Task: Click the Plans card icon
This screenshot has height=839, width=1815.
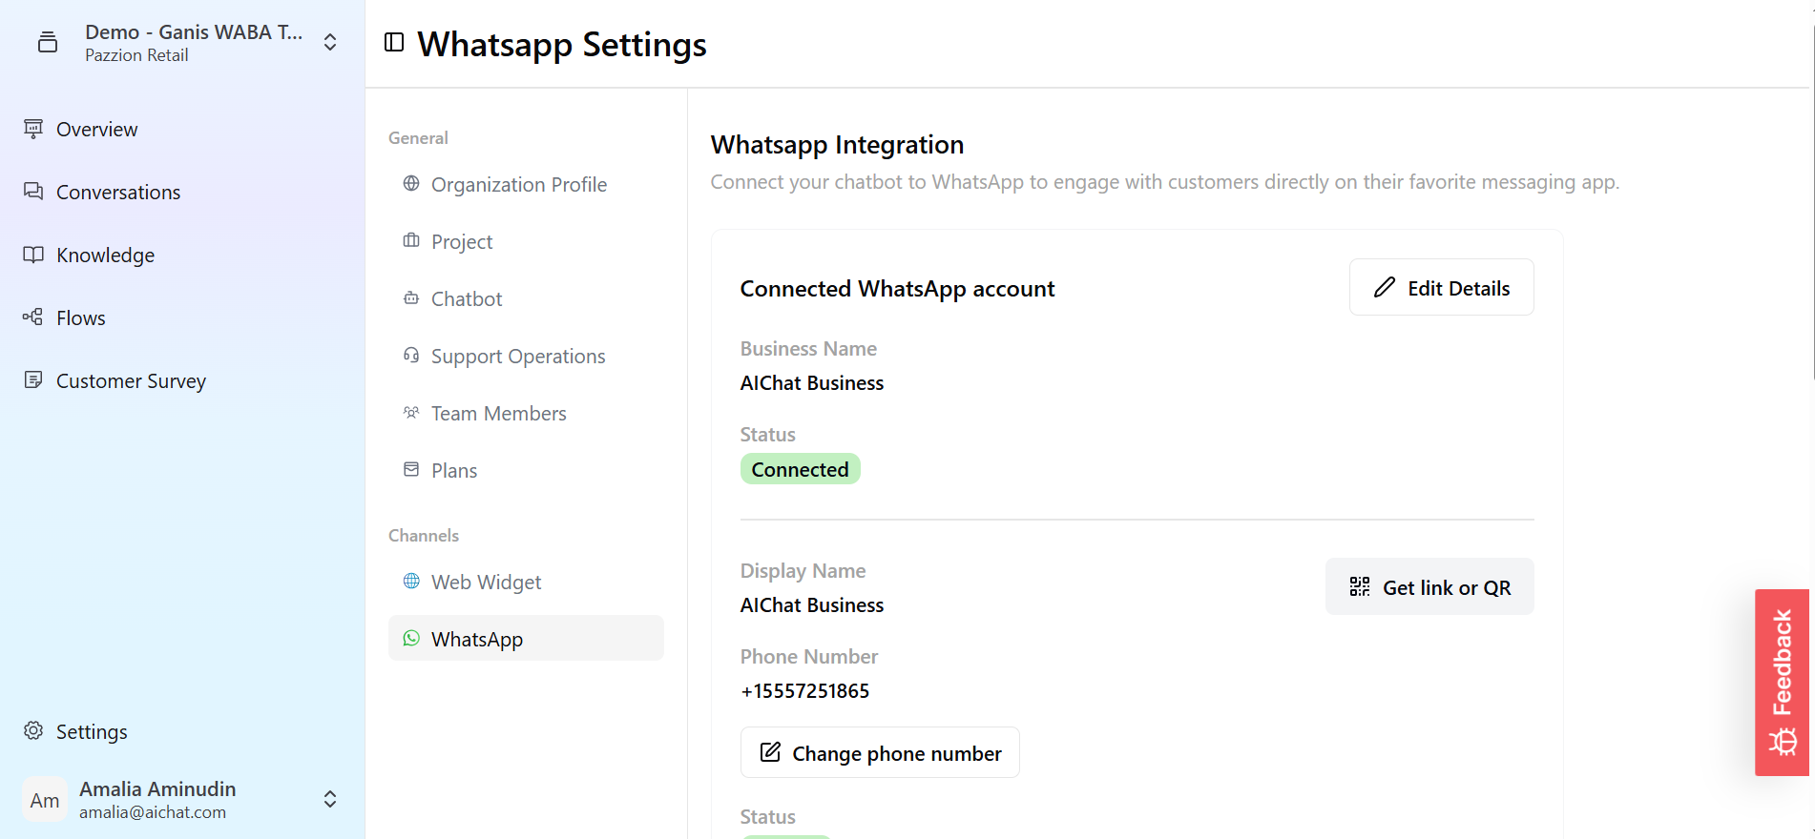Action: point(411,469)
